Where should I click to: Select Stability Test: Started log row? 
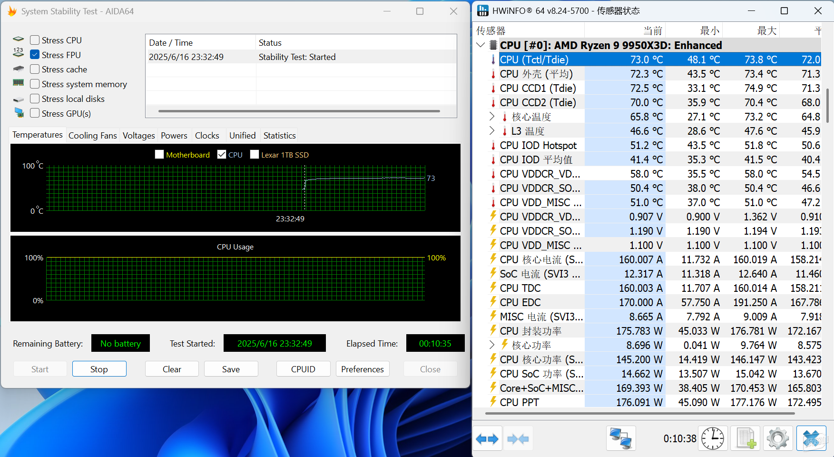coord(301,57)
